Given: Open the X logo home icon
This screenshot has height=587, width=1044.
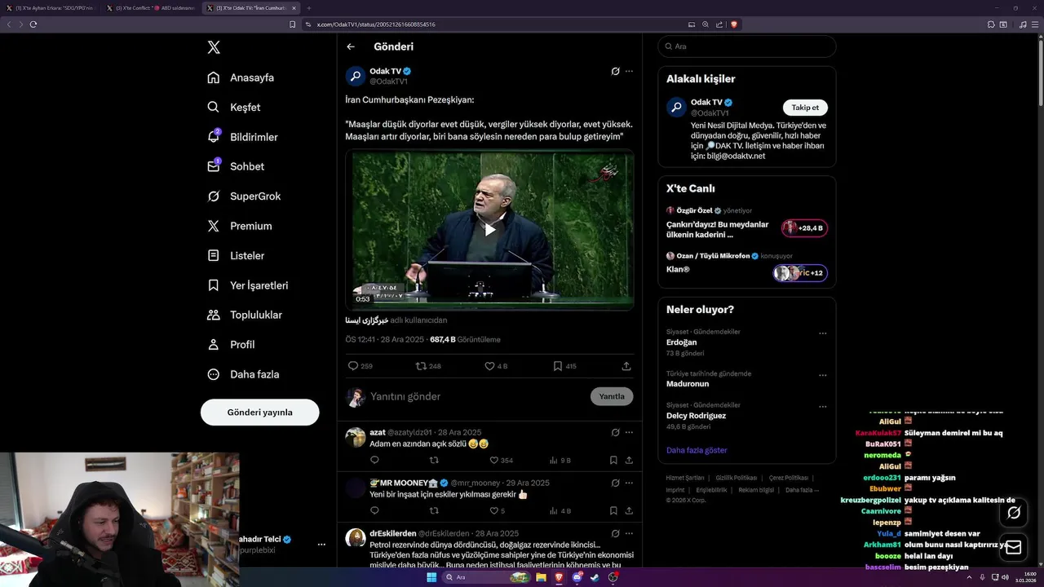Looking at the screenshot, I should click(x=214, y=47).
